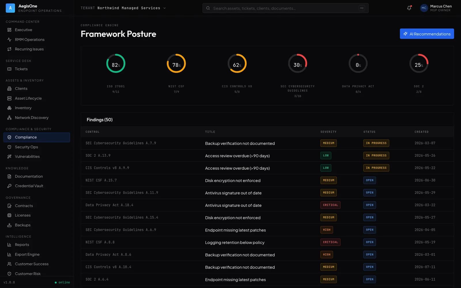Viewport: 461px width, 288px height.
Task: Click High badge on SEC Guidelines A.6.9
Action: (327, 230)
